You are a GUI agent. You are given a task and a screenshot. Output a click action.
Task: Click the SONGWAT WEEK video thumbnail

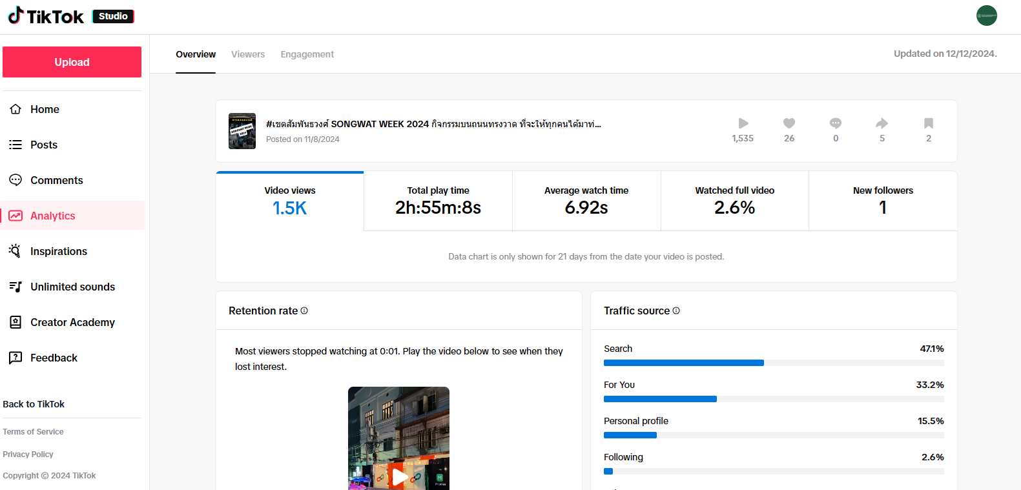click(242, 131)
